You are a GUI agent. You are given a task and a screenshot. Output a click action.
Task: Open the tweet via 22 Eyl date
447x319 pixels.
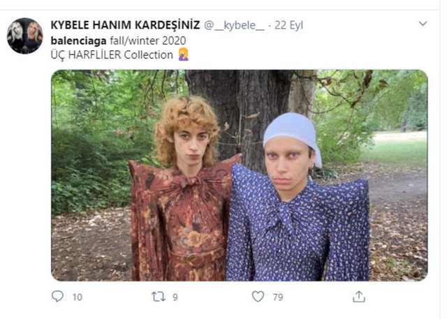[288, 25]
